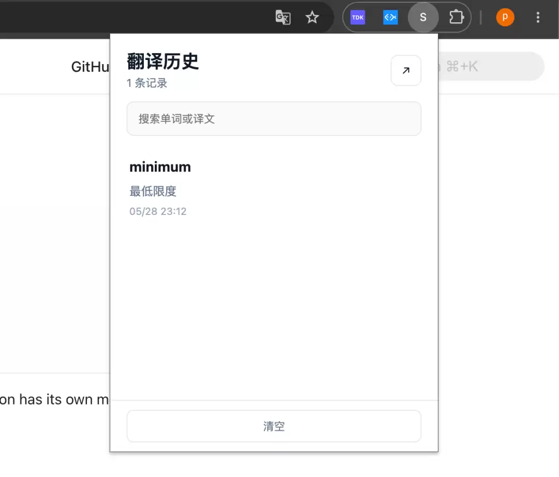Open Chrome's three-dot menu
The height and width of the screenshot is (477, 559).
tap(538, 17)
